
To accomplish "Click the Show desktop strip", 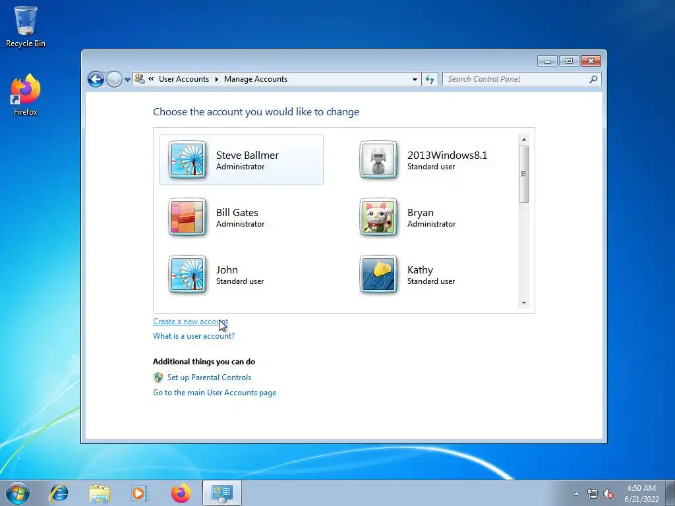I will coord(670,493).
